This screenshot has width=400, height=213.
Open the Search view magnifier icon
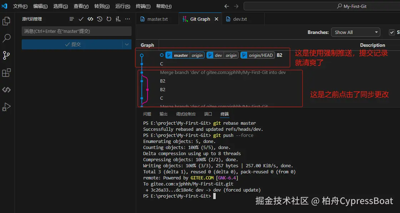tap(6, 38)
